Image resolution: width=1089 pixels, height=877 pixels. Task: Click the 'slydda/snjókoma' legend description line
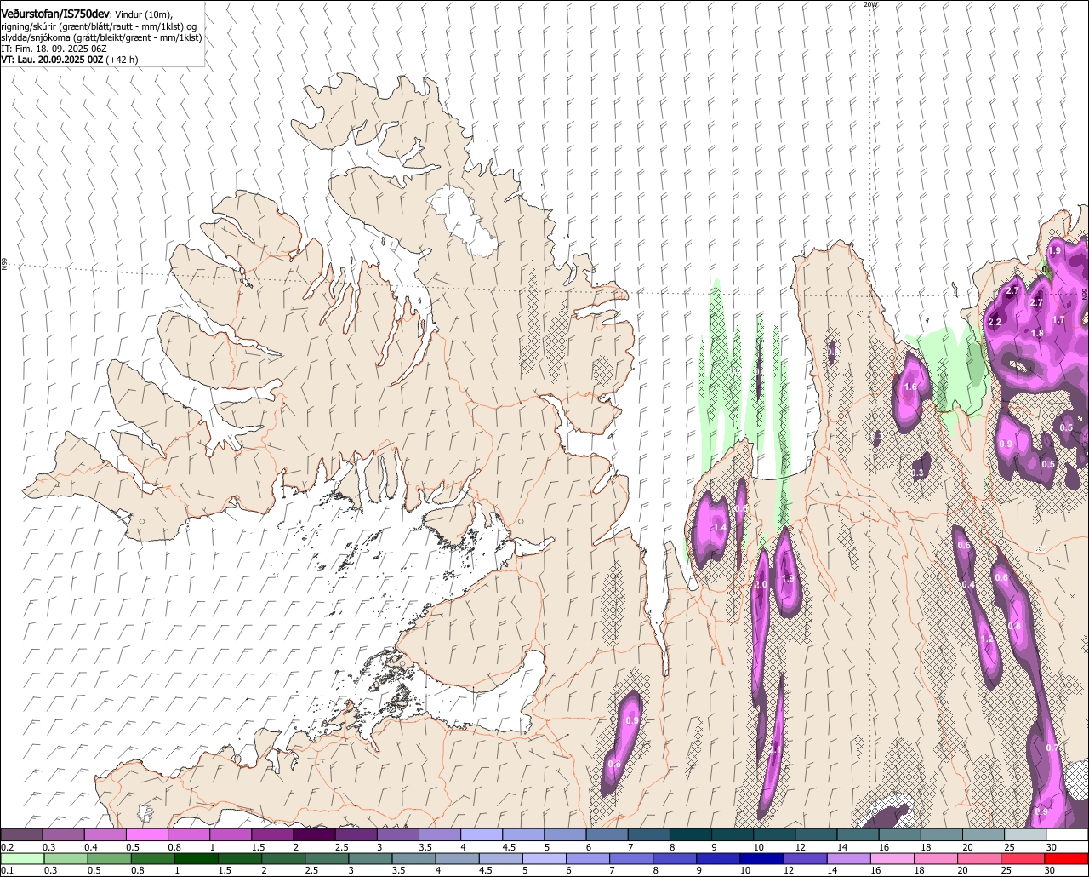101,37
